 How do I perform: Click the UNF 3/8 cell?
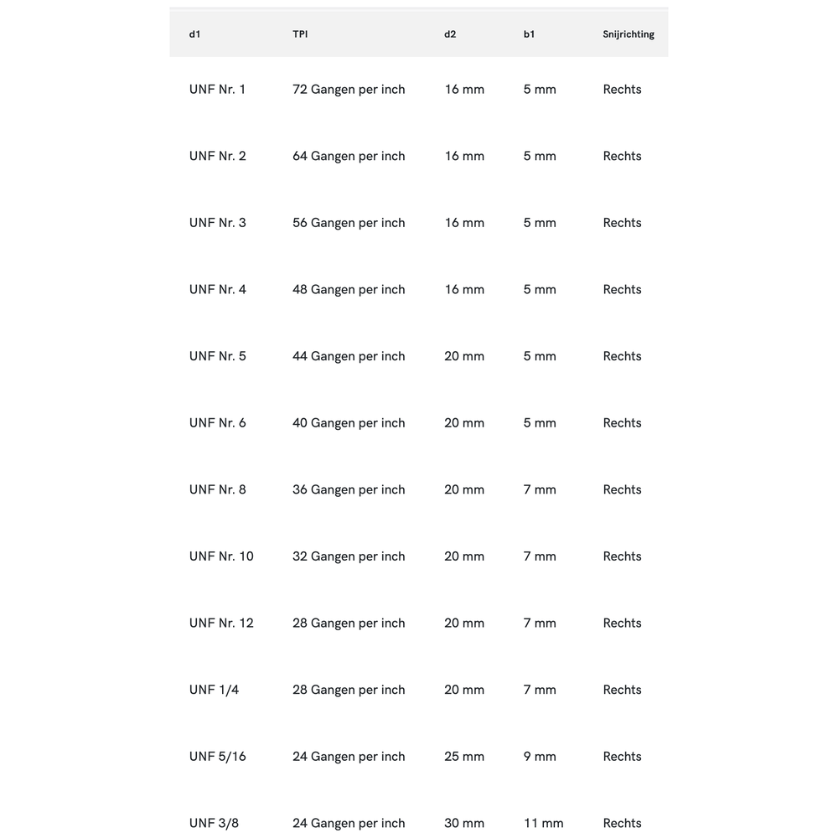click(215, 823)
